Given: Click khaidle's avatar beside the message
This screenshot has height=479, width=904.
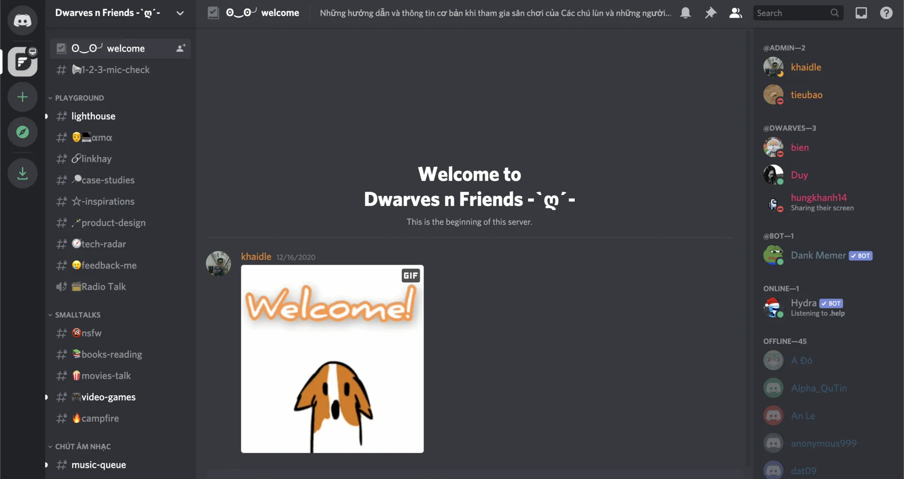Looking at the screenshot, I should (x=218, y=263).
